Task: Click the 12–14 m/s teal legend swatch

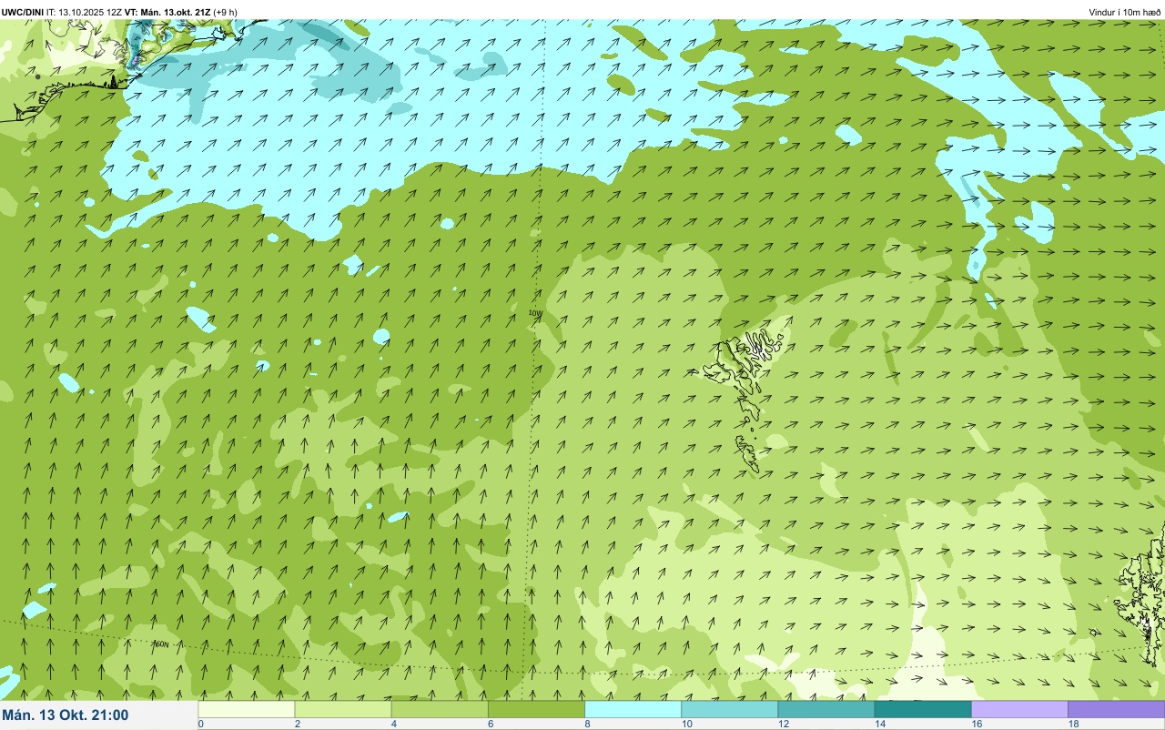Action: 826,709
